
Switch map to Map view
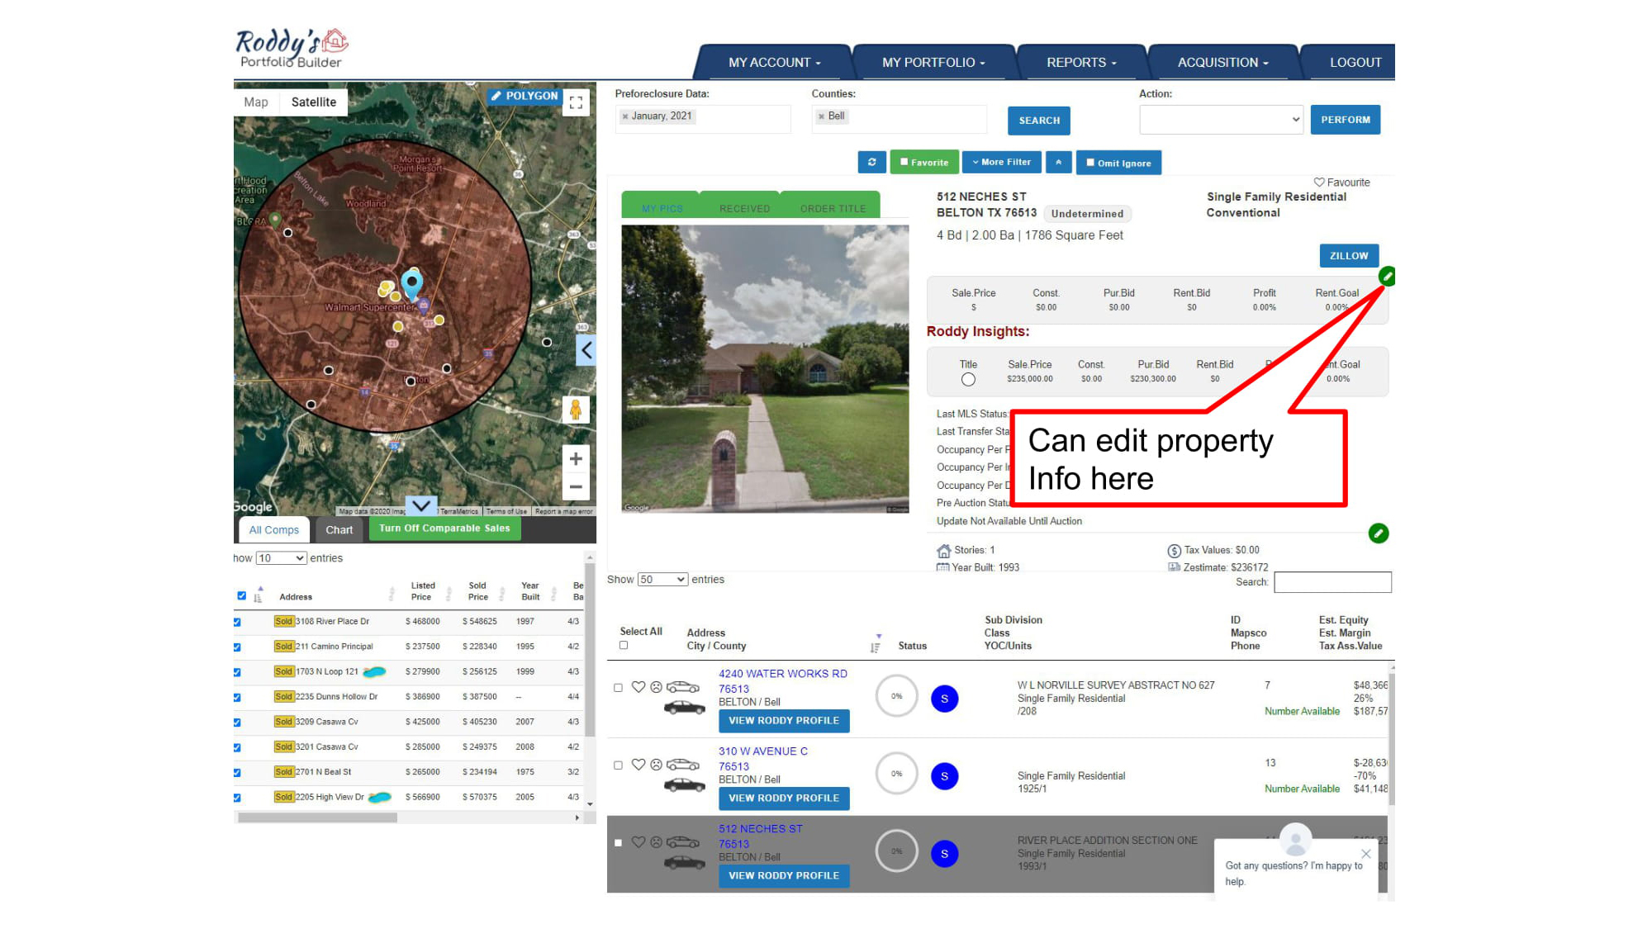[x=256, y=102]
